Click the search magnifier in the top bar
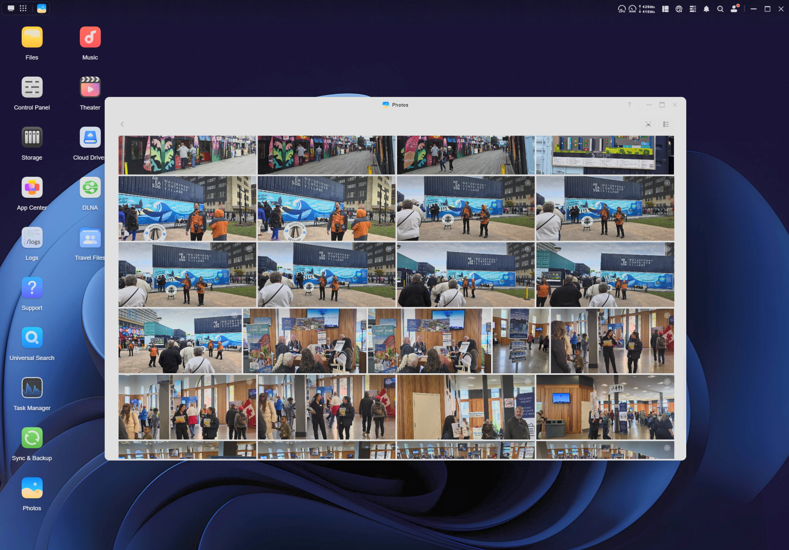Image resolution: width=789 pixels, height=550 pixels. click(720, 9)
